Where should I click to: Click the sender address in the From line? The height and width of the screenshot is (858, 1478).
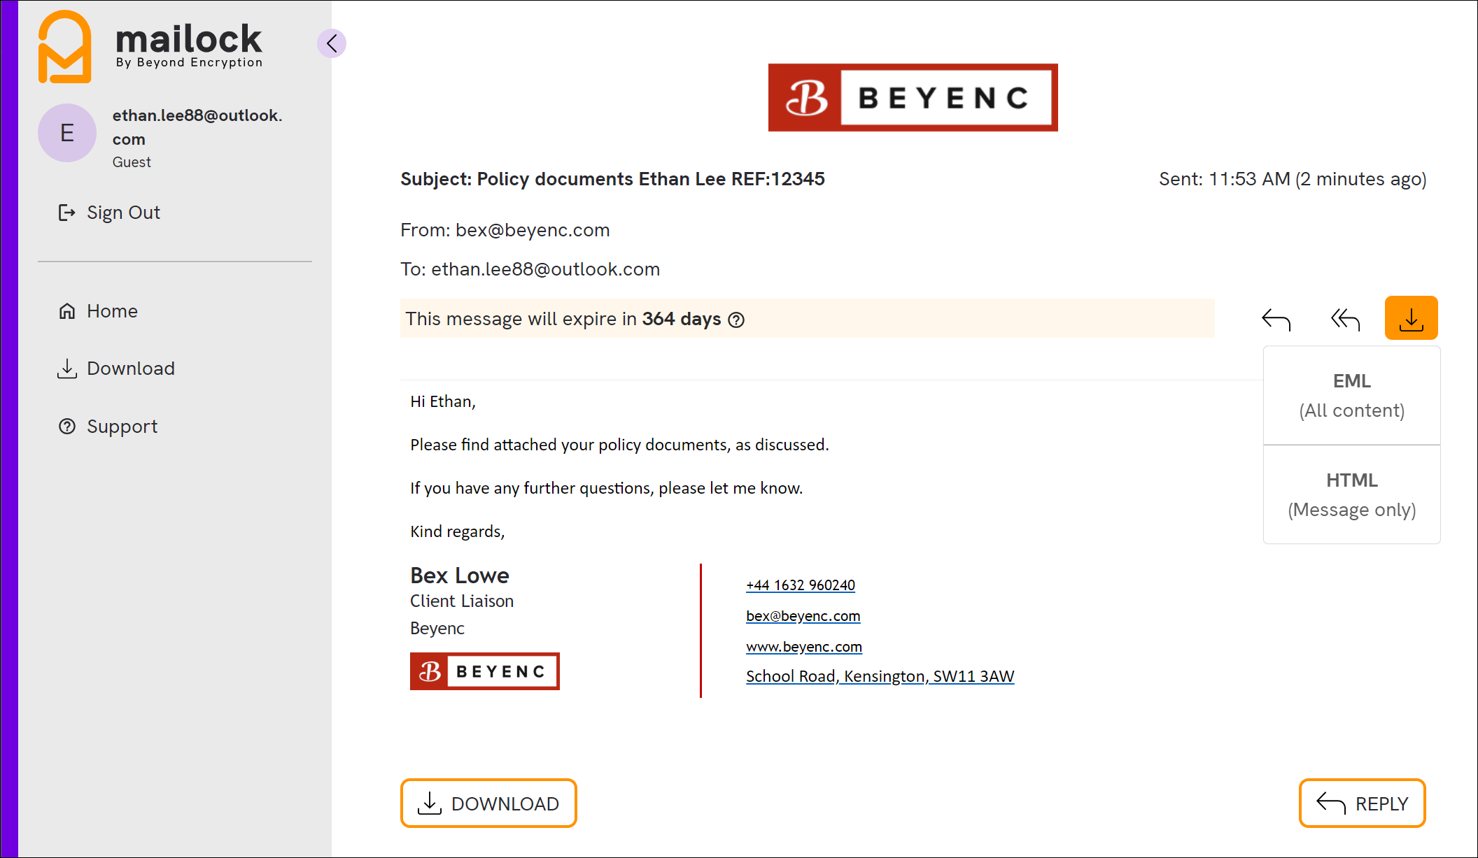pos(533,230)
